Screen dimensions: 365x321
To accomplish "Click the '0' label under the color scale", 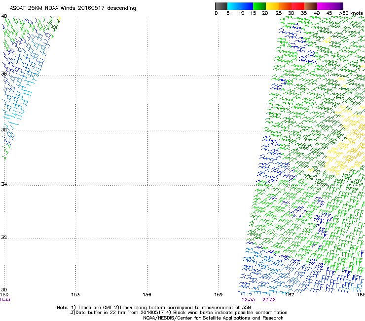I will click(216, 13).
